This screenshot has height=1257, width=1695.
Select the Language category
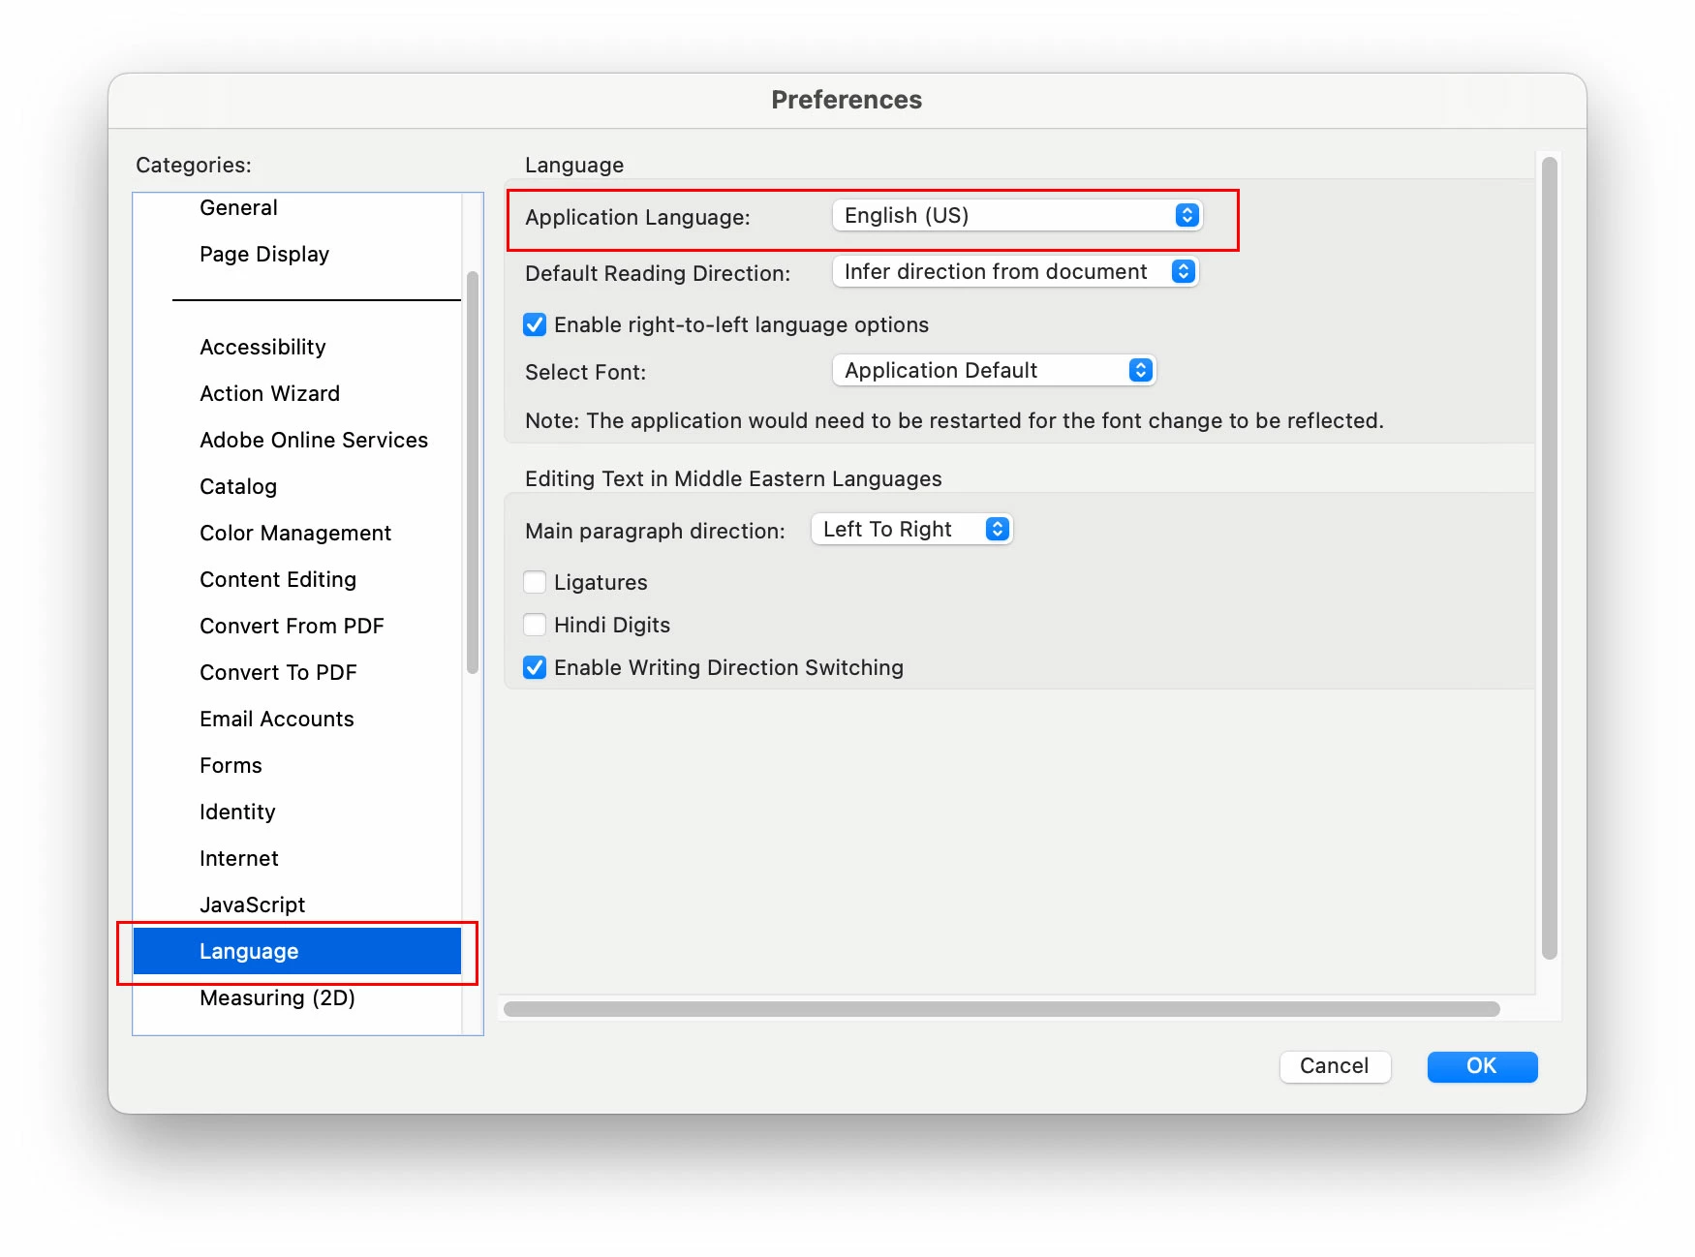(x=297, y=951)
